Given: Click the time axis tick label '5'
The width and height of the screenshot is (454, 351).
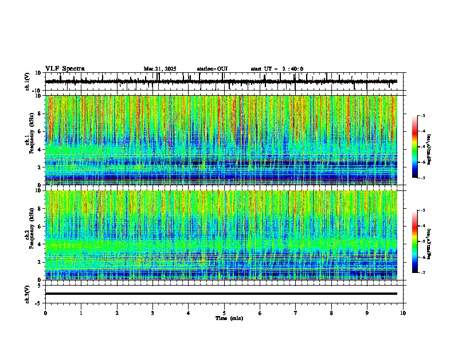Looking at the screenshot, I should [x=224, y=313].
